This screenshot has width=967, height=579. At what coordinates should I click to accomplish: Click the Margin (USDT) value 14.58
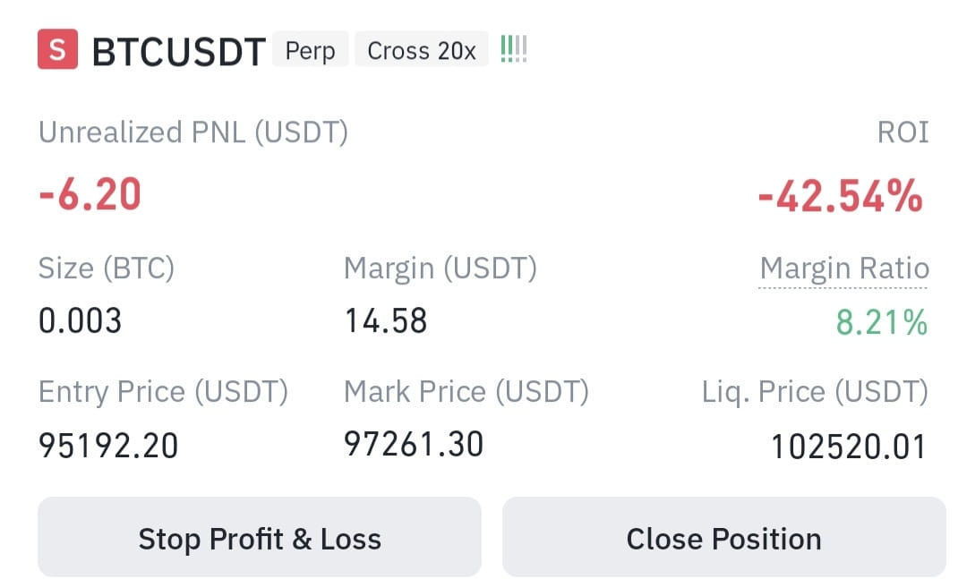(x=385, y=320)
